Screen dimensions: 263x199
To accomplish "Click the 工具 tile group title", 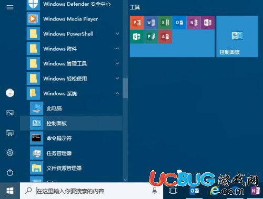I will 135,7.
